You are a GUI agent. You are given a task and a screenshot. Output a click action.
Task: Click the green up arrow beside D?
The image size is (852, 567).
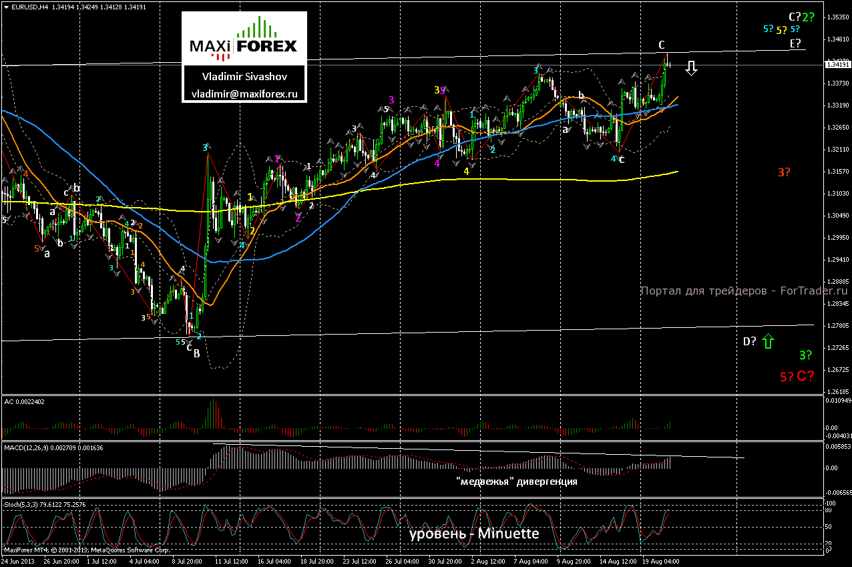(768, 341)
